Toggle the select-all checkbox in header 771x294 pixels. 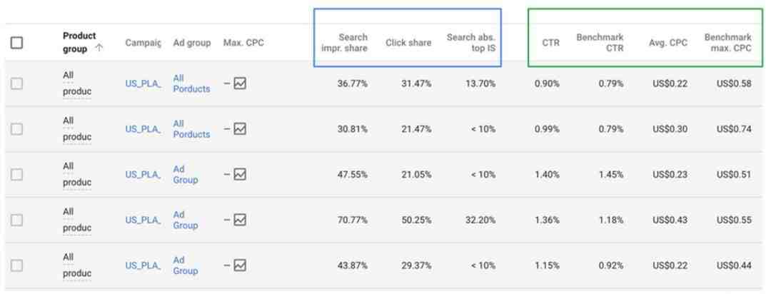click(16, 43)
